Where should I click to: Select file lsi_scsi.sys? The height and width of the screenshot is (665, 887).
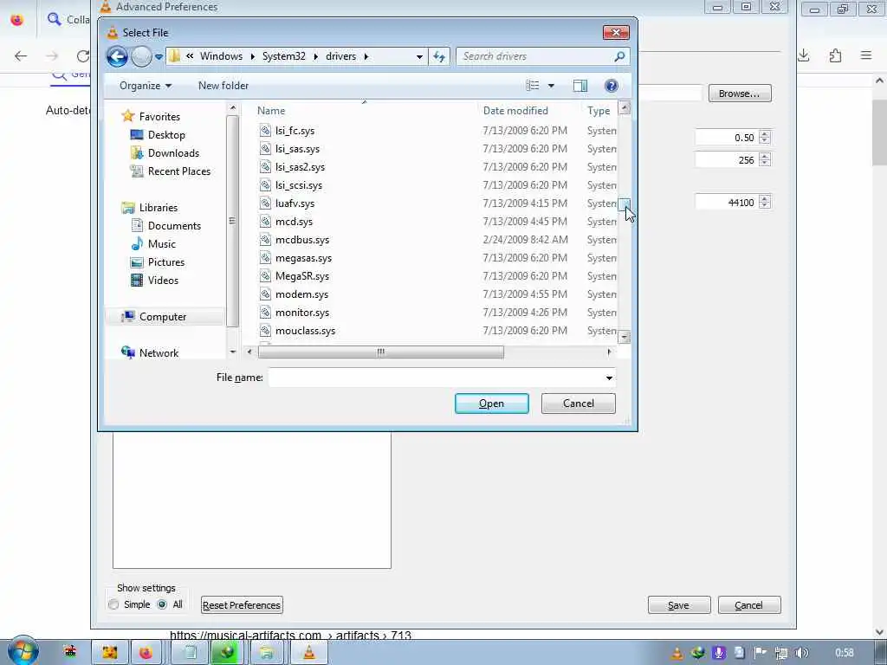pos(299,185)
